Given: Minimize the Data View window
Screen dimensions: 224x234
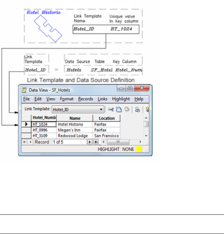Looking at the screenshot, I should pos(121,88).
